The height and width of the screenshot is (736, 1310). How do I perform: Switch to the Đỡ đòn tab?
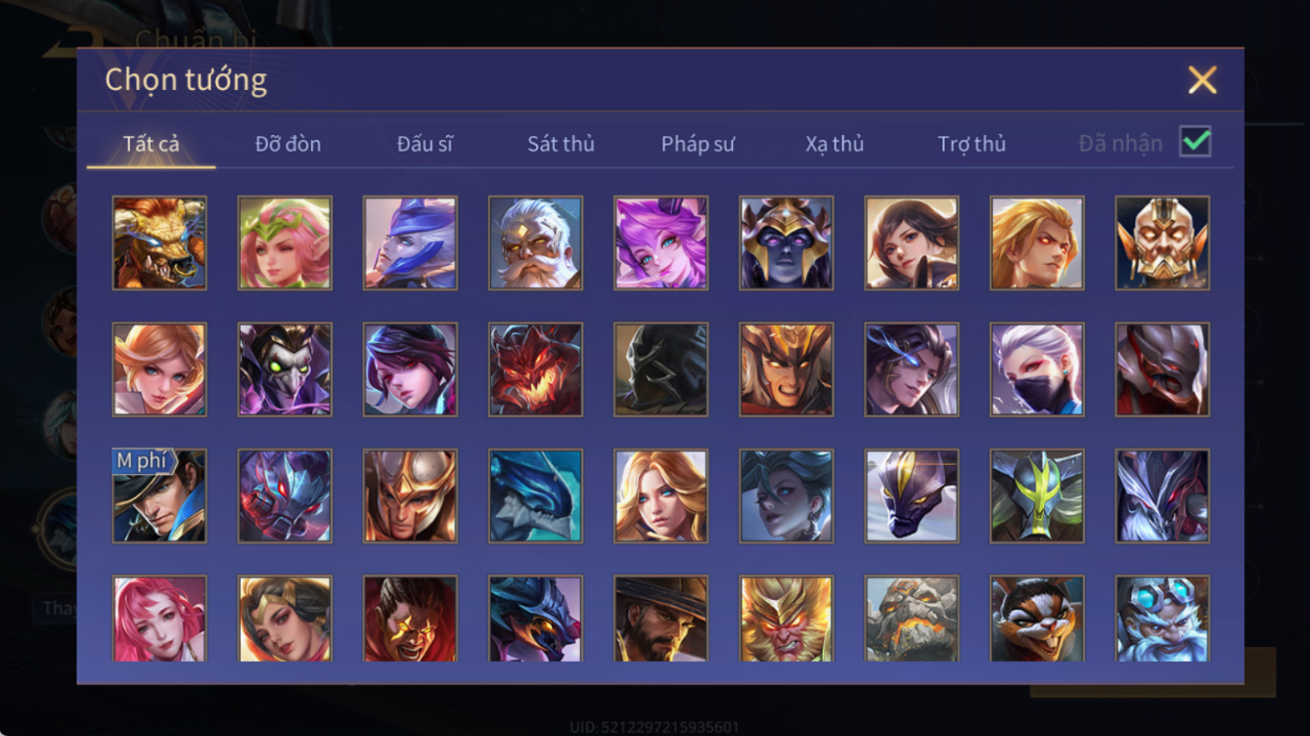click(288, 144)
